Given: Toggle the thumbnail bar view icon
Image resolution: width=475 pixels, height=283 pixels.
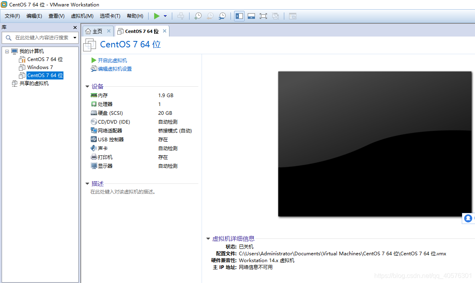Looking at the screenshot, I should pos(251,16).
